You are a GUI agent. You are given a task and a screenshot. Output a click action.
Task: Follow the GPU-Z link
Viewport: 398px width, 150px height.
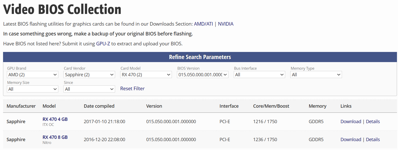tap(103, 44)
